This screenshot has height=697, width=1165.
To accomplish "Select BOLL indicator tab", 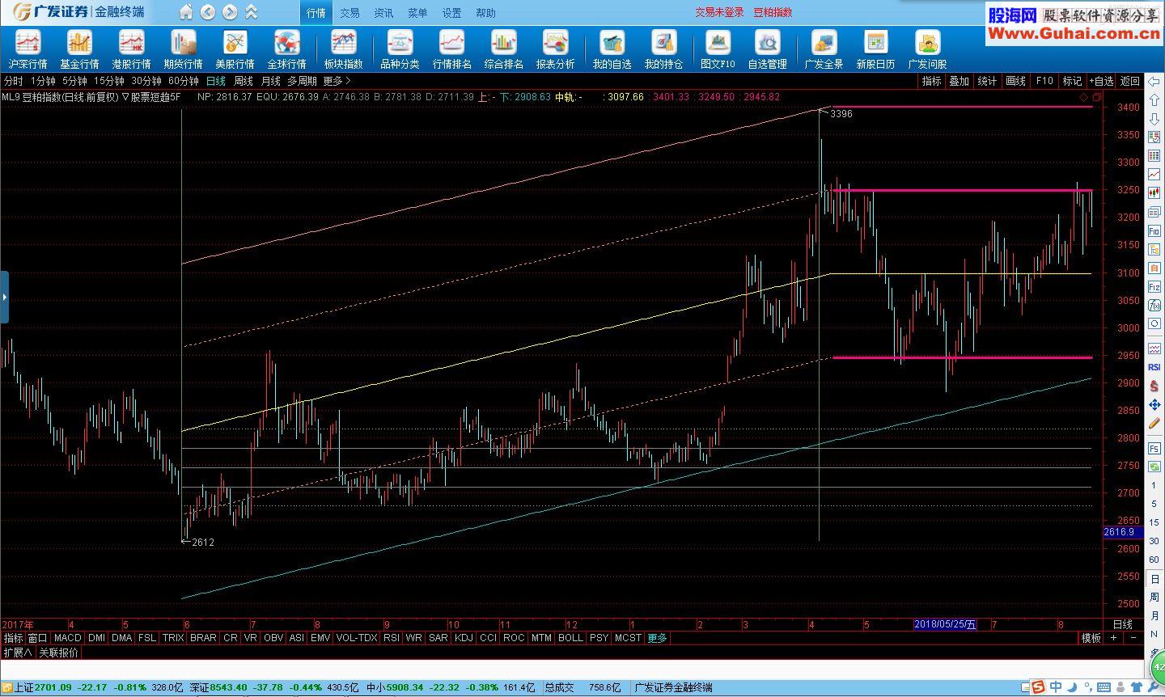I will [x=570, y=638].
